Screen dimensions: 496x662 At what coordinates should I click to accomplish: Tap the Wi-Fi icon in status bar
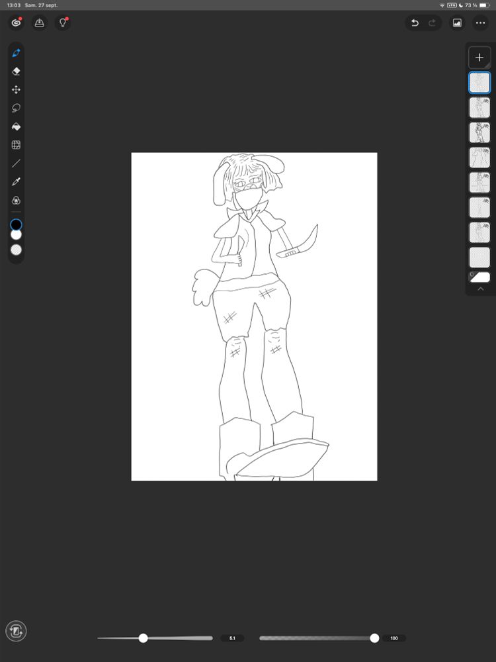[442, 5]
